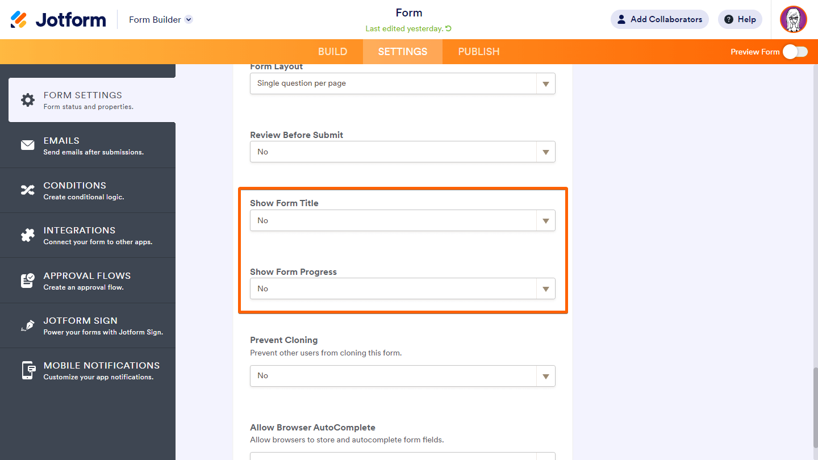This screenshot has width=818, height=460.
Task: Click the Approval Flows icon
Action: point(28,281)
